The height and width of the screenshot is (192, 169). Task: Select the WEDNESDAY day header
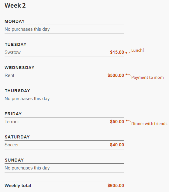19,68
